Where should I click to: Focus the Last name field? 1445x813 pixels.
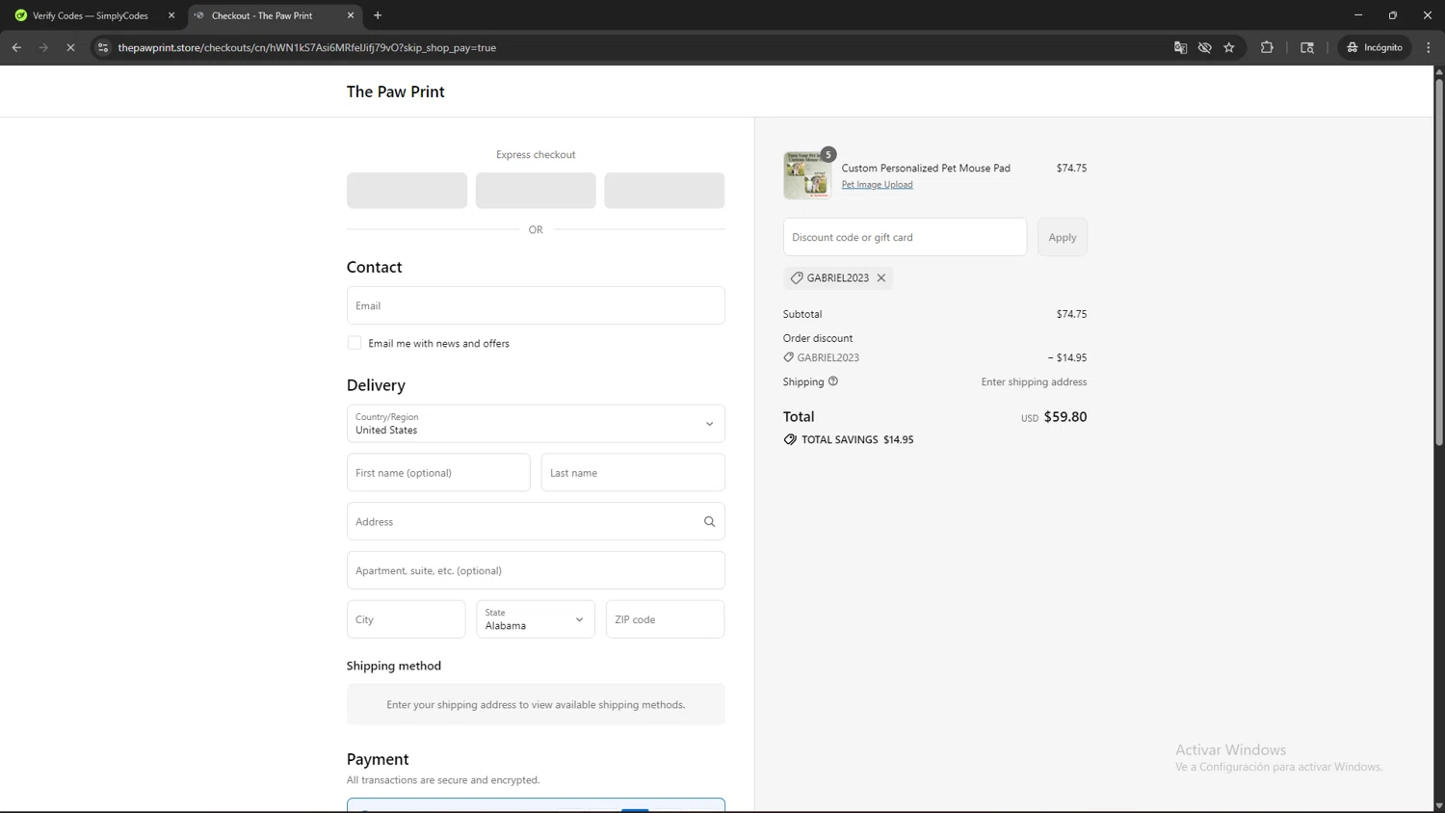[633, 473]
